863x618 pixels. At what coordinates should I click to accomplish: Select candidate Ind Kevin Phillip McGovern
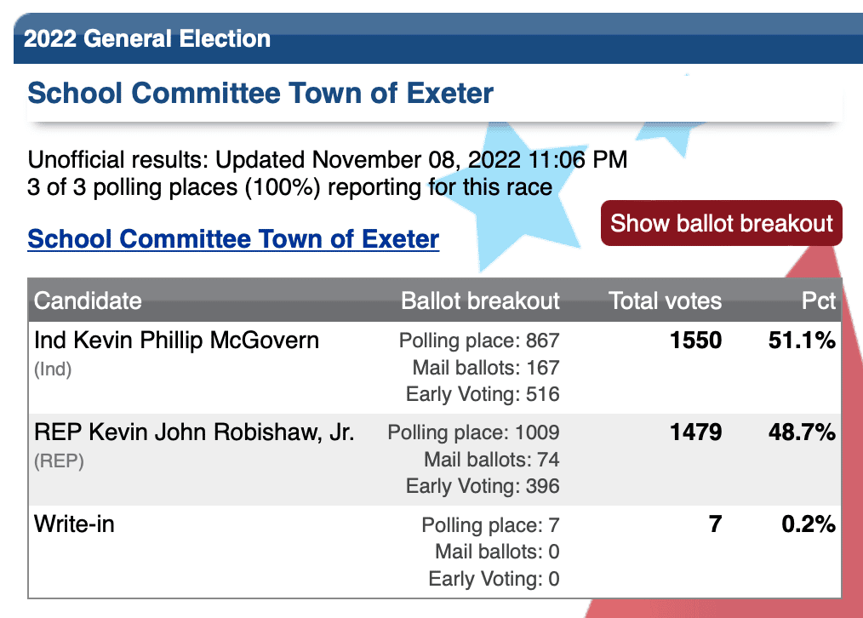pyautogui.click(x=177, y=340)
